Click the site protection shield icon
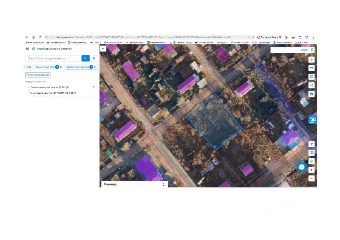The height and width of the screenshot is (240, 340). coord(46,37)
